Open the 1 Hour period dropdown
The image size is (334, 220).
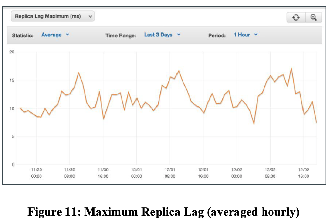pos(246,35)
